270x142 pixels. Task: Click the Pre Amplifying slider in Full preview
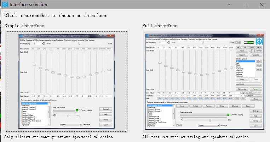[x=202, y=43]
